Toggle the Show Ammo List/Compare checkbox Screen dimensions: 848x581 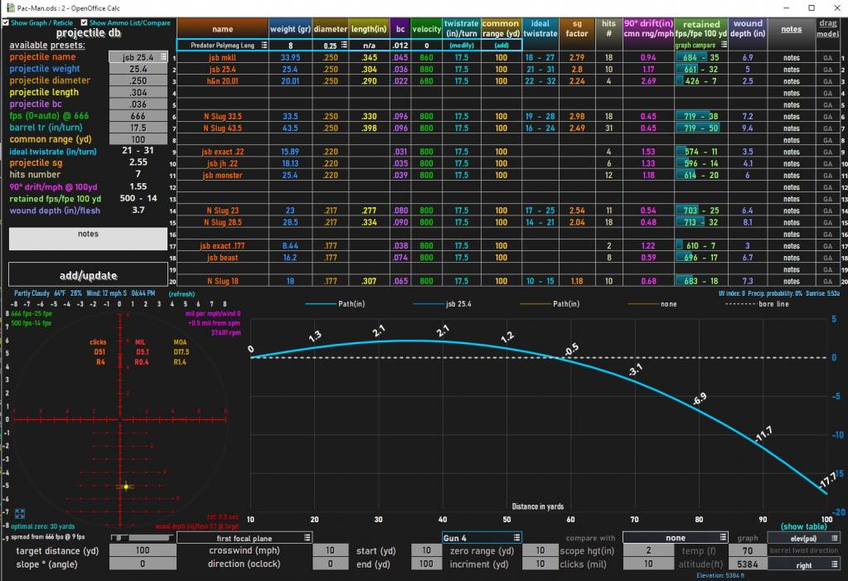click(84, 22)
